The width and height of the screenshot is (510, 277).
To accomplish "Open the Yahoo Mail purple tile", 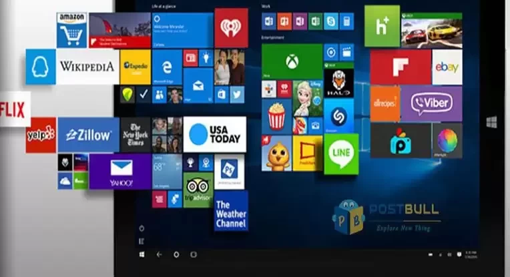I will [x=120, y=172].
